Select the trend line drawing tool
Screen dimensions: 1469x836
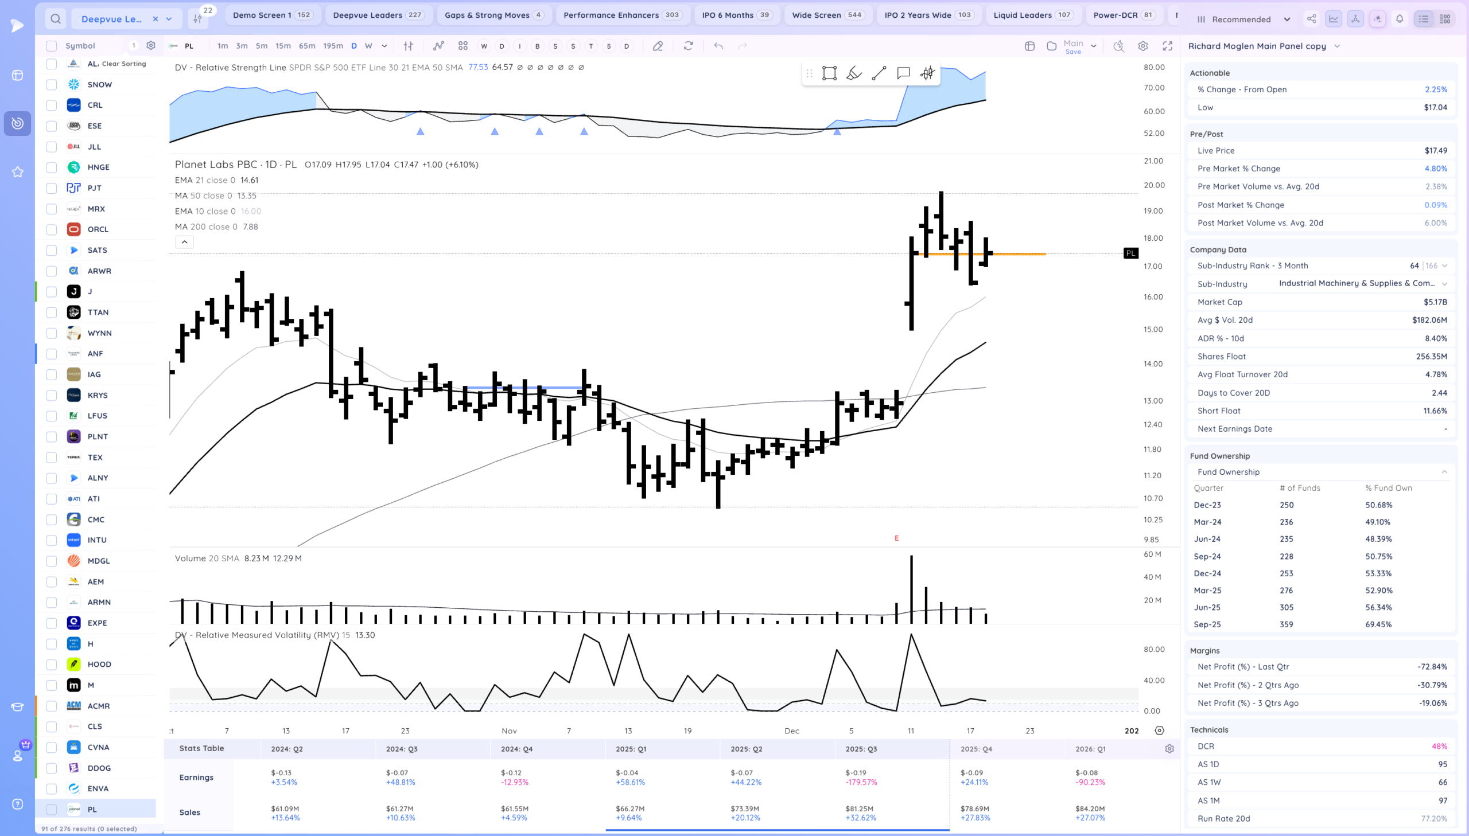(879, 73)
